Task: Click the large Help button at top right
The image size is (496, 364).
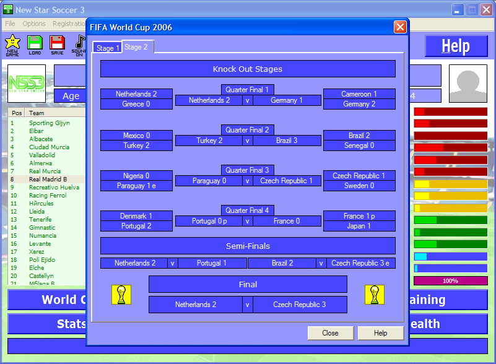Action: tap(455, 46)
